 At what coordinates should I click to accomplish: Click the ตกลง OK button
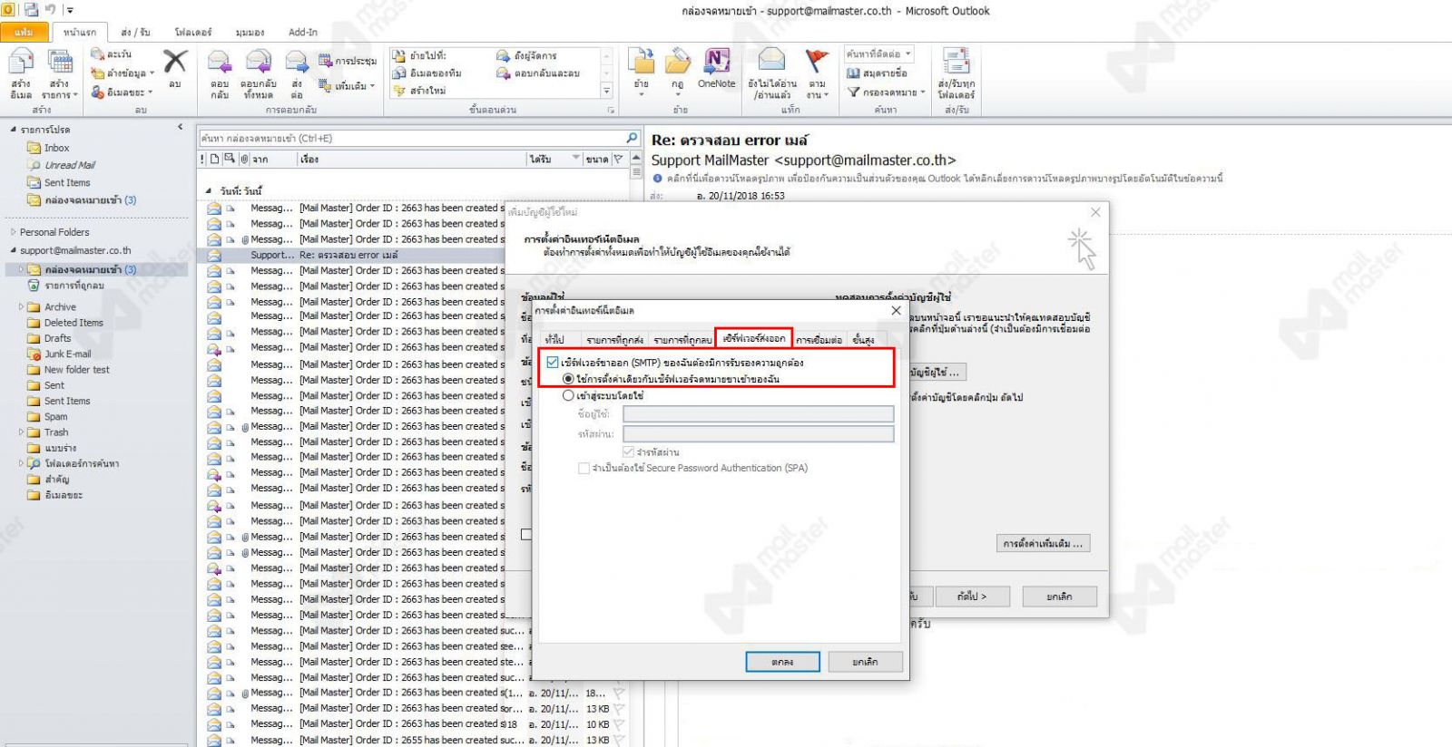782,662
